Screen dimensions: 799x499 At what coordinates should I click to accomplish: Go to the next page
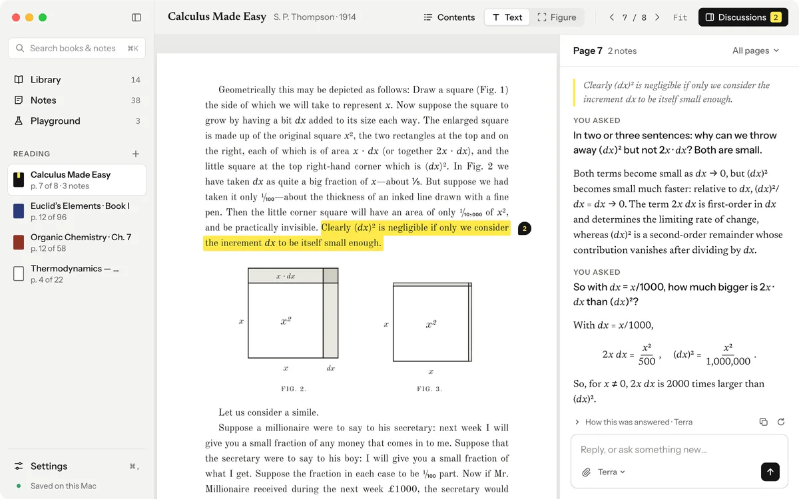[x=657, y=17]
